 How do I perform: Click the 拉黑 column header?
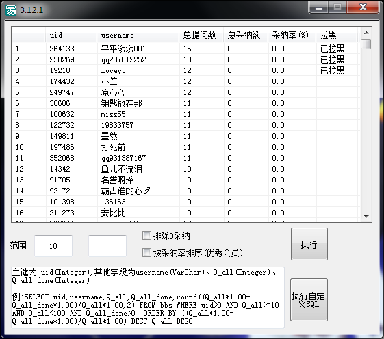[337, 35]
